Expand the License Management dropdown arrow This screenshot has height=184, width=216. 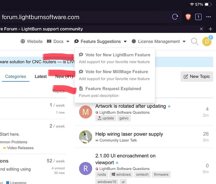point(184,42)
